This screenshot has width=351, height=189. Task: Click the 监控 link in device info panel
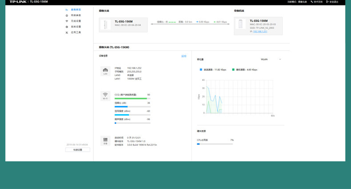click(x=184, y=56)
